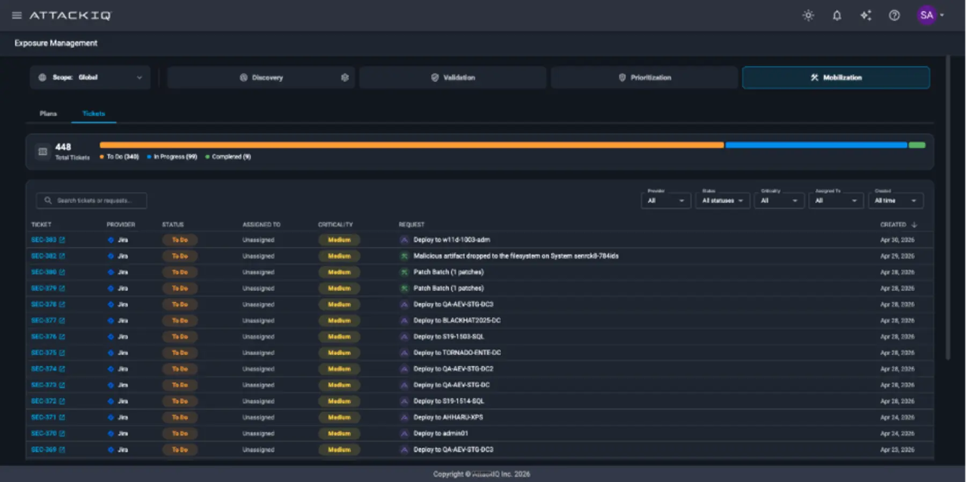Open the Scope Global dropdown
The image size is (966, 482).
(x=90, y=77)
